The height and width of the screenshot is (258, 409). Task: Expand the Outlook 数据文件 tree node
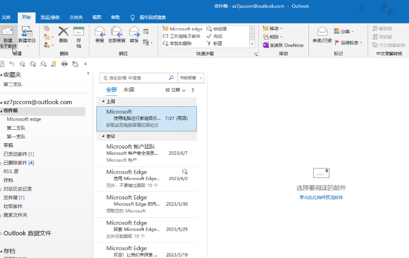coord(1,234)
